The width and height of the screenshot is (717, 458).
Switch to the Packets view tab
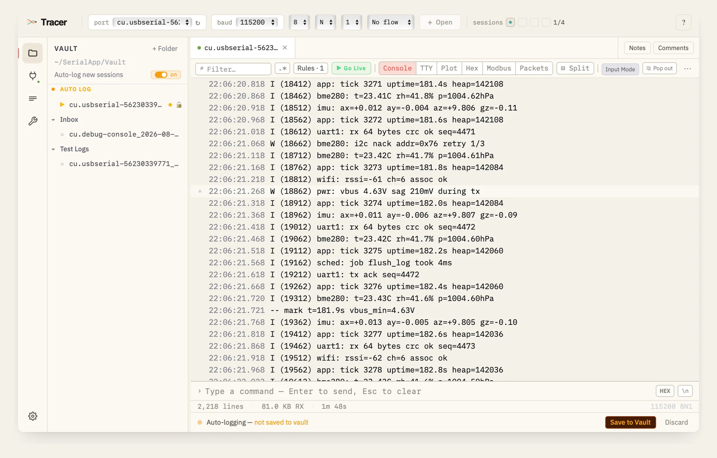tap(534, 68)
